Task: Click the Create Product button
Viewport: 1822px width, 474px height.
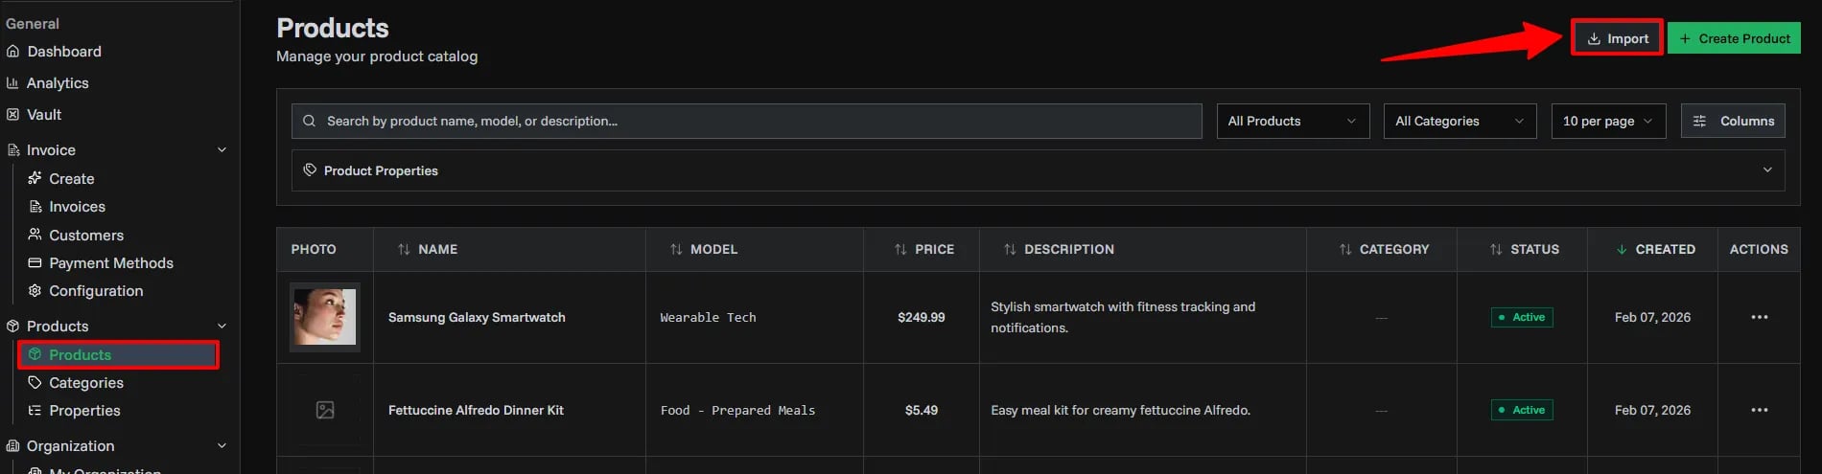Action: tap(1734, 38)
